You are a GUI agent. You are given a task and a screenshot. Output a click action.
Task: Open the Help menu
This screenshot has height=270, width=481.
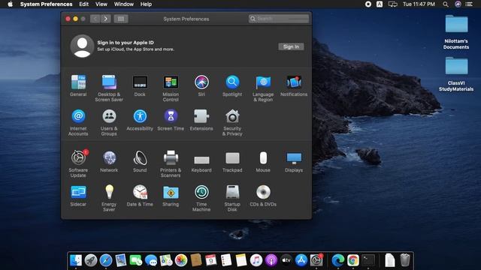tap(146, 4)
